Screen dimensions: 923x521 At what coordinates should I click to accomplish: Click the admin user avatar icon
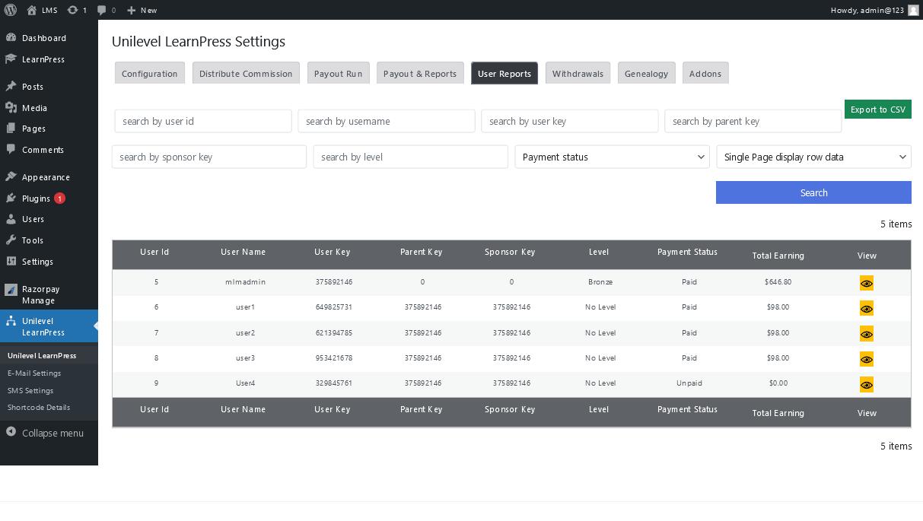913,10
